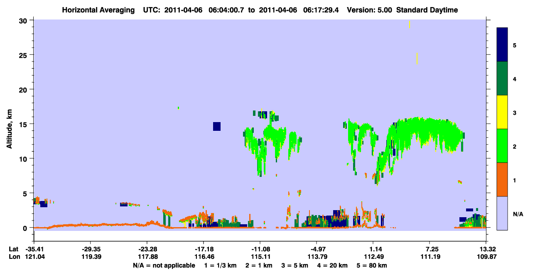
Task: Click the bright green level 2 colorbar segment
Action: coord(502,146)
